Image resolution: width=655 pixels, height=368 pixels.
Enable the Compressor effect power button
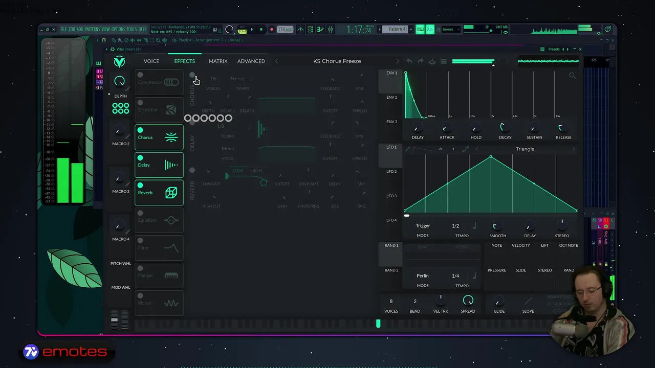140,75
